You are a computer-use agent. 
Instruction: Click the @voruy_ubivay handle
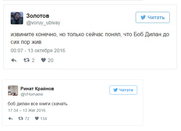tap(43, 22)
